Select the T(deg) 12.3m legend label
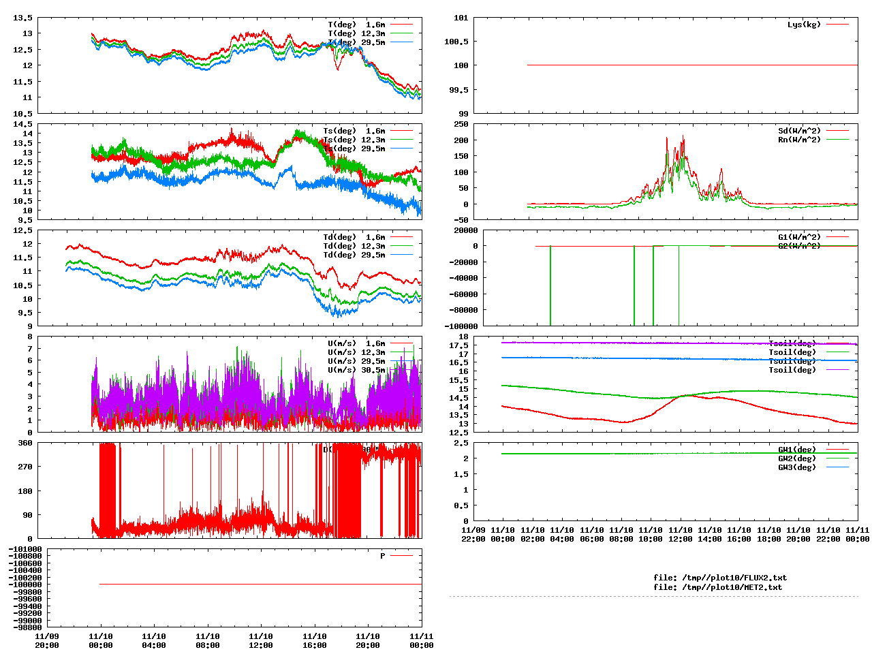Image resolution: width=872 pixels, height=654 pixels. (356, 33)
